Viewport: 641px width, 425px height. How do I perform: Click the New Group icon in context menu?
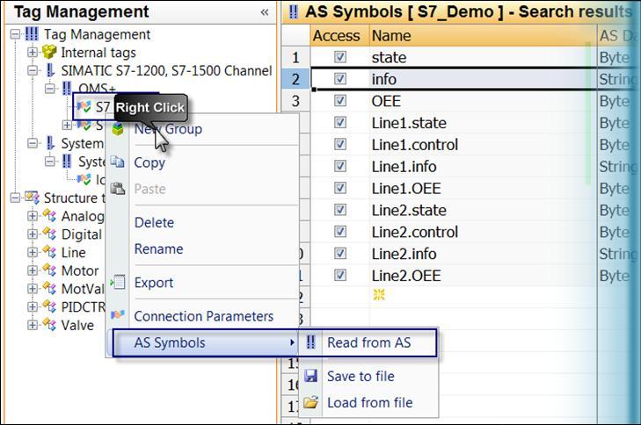(x=118, y=129)
